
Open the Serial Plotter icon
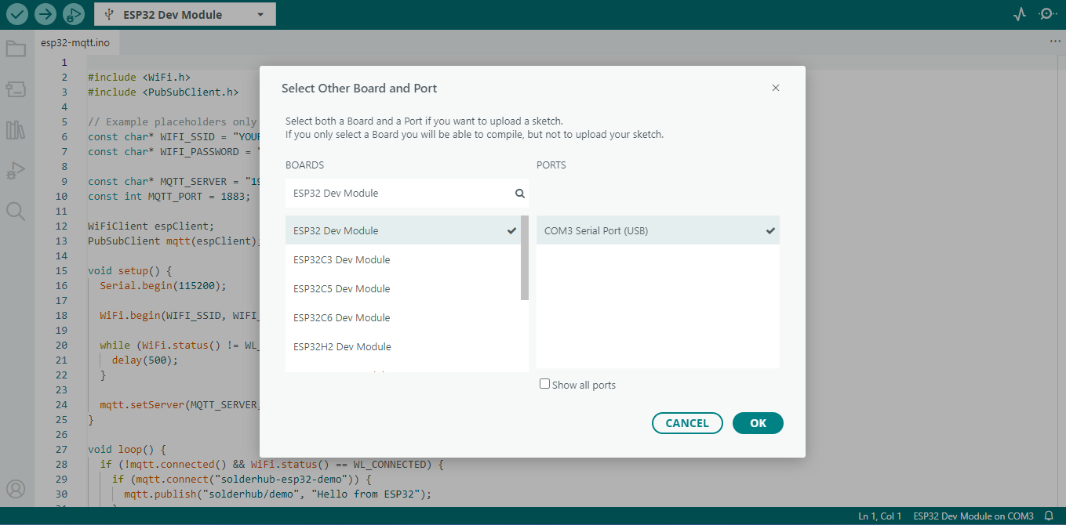point(1020,14)
